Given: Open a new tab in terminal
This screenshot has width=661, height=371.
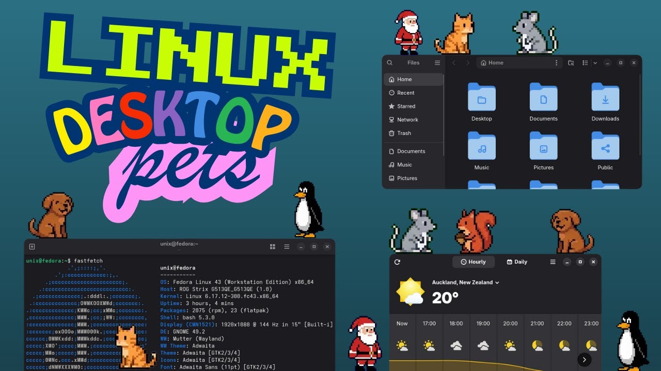Looking at the screenshot, I should 32,247.
